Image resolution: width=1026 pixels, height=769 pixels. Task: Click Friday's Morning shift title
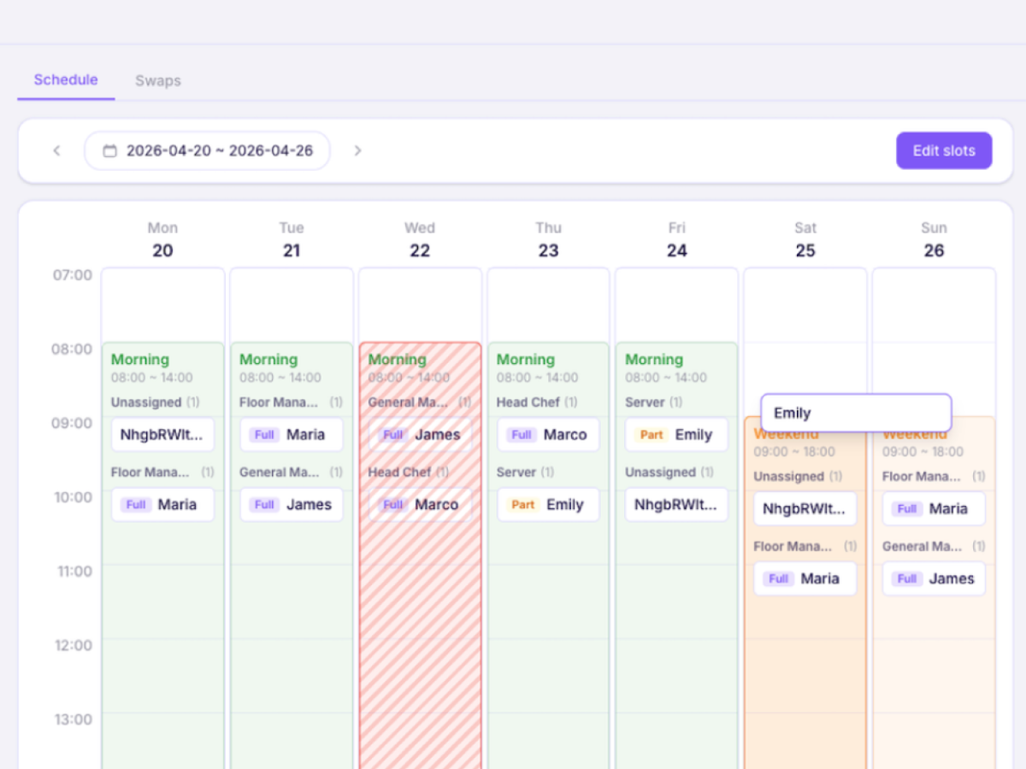(654, 360)
